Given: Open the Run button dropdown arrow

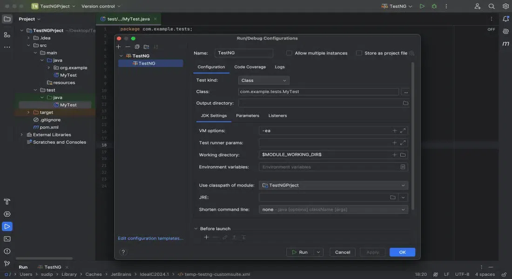Looking at the screenshot, I should [318, 252].
